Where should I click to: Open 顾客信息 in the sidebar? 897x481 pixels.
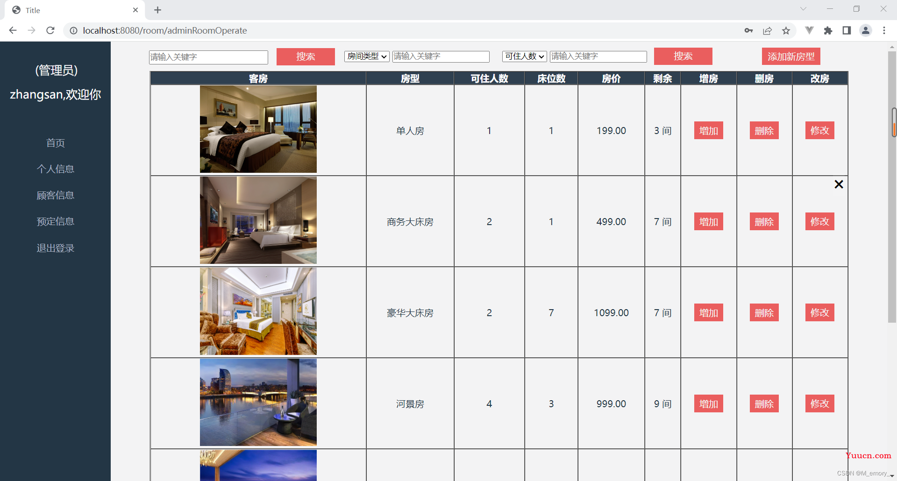click(56, 195)
